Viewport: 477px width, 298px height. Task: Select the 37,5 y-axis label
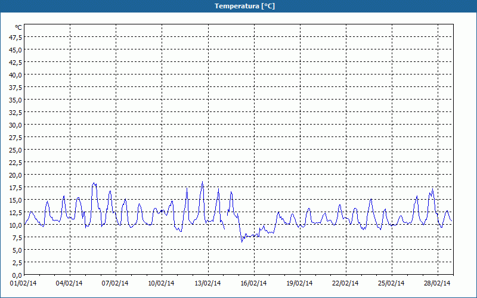pyautogui.click(x=16, y=88)
